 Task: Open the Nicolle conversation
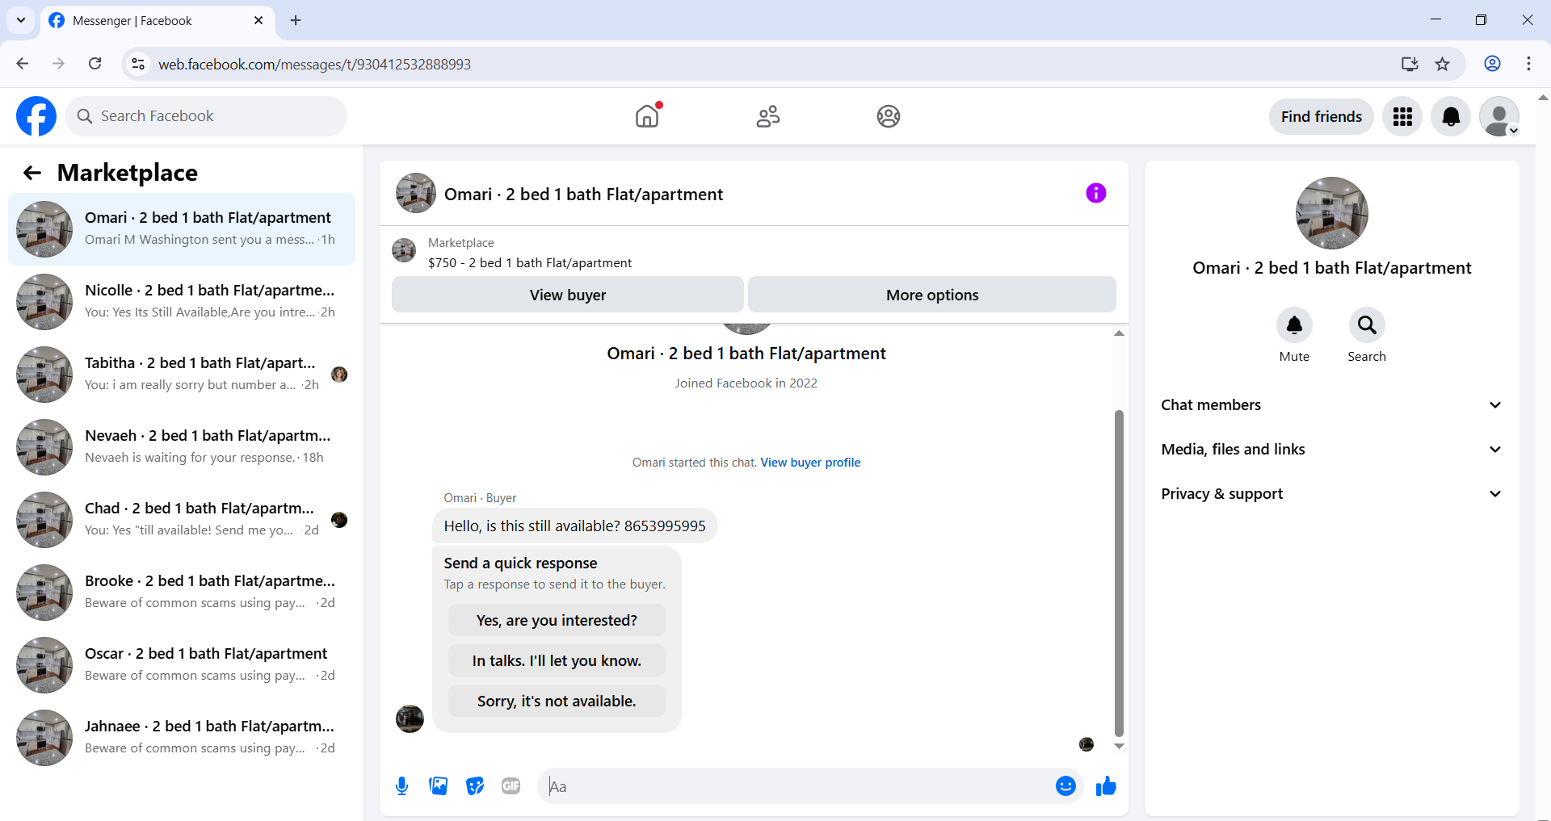point(182,302)
